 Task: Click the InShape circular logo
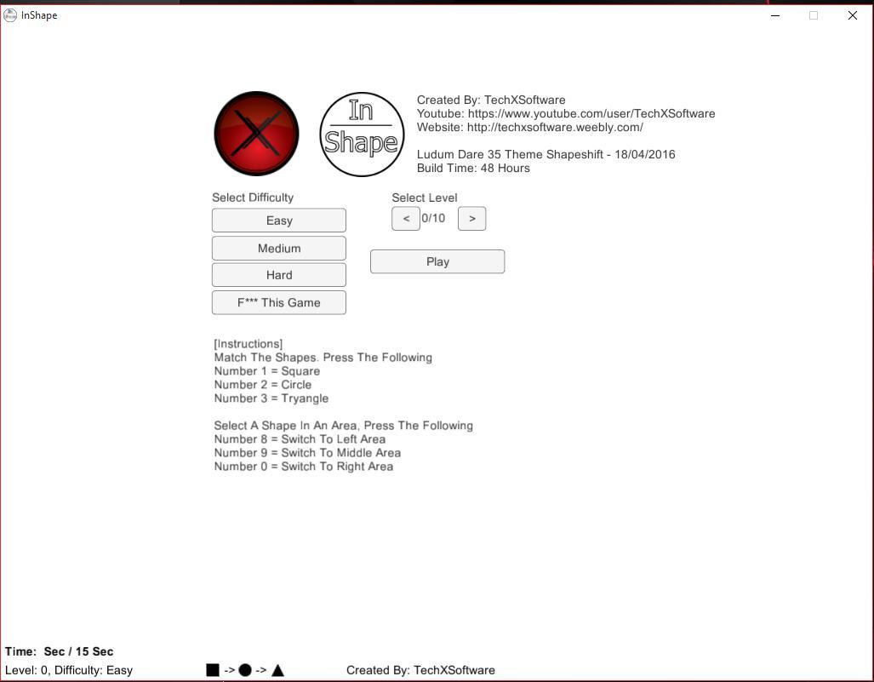(362, 135)
